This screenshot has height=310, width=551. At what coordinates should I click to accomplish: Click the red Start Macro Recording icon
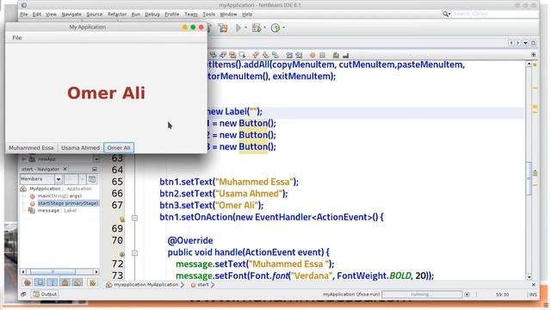point(313,55)
